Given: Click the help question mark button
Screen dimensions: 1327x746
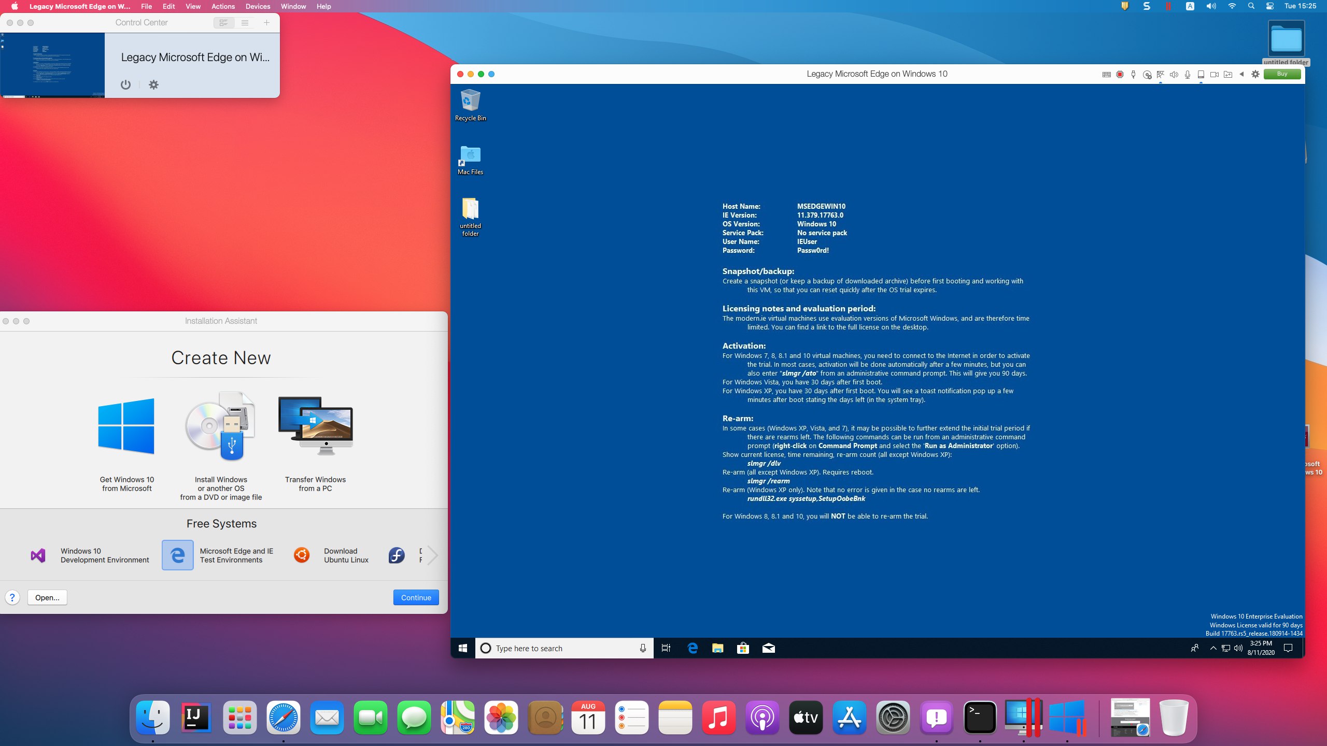Looking at the screenshot, I should (12, 597).
